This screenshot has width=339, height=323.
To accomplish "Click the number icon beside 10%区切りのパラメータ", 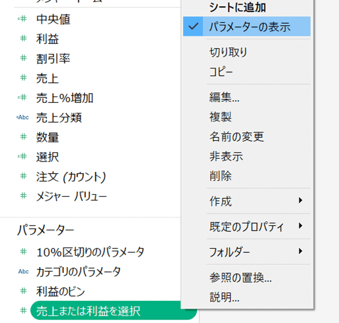I will pyautogui.click(x=24, y=252).
